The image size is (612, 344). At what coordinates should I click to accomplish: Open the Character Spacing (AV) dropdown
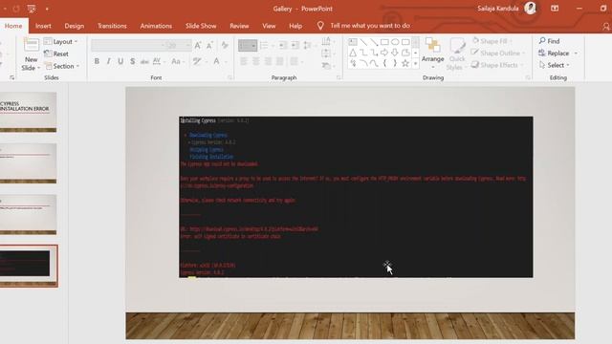coord(159,61)
